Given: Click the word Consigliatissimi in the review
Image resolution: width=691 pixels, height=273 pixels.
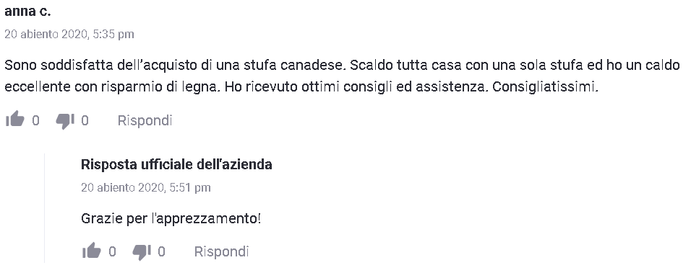Looking at the screenshot, I should (x=545, y=87).
